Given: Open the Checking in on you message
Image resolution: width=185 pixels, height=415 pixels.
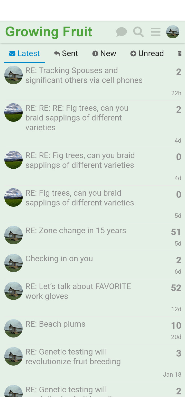Looking at the screenshot, I should [59, 259].
